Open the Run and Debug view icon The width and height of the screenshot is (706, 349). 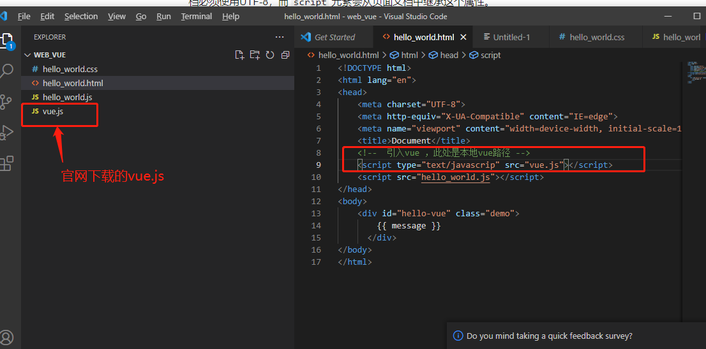coord(6,133)
